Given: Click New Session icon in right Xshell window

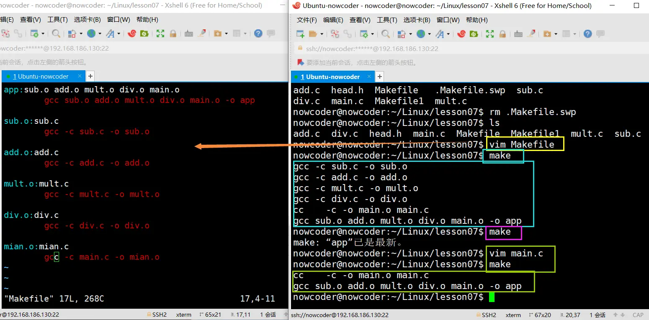Looking at the screenshot, I should 300,34.
